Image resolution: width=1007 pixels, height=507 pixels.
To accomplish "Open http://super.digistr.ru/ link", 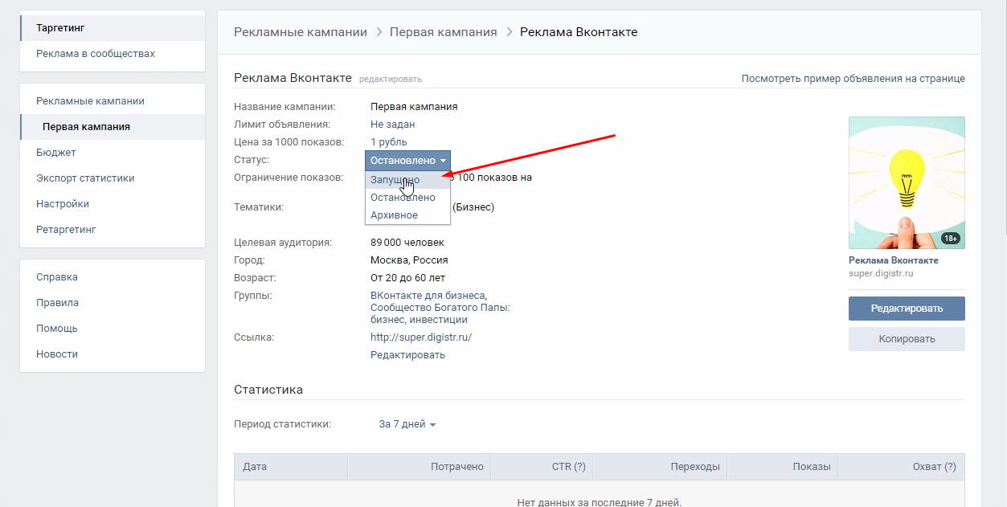I will [x=421, y=337].
